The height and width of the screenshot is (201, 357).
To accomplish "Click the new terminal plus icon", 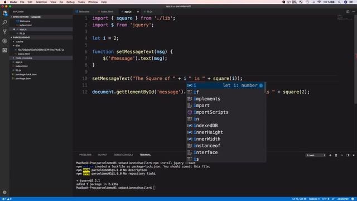I will pyautogui.click(x=330, y=155).
